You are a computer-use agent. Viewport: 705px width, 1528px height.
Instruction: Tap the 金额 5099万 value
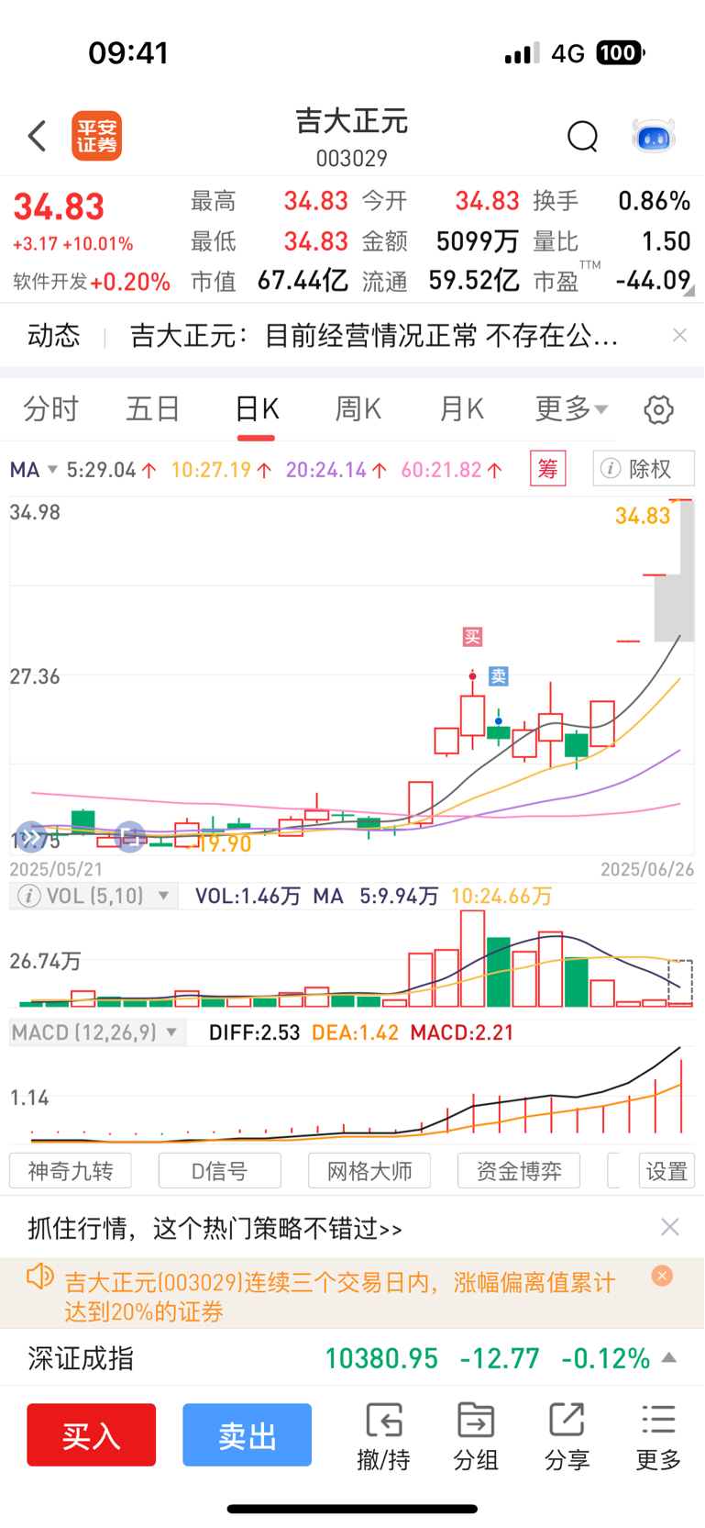click(x=478, y=241)
